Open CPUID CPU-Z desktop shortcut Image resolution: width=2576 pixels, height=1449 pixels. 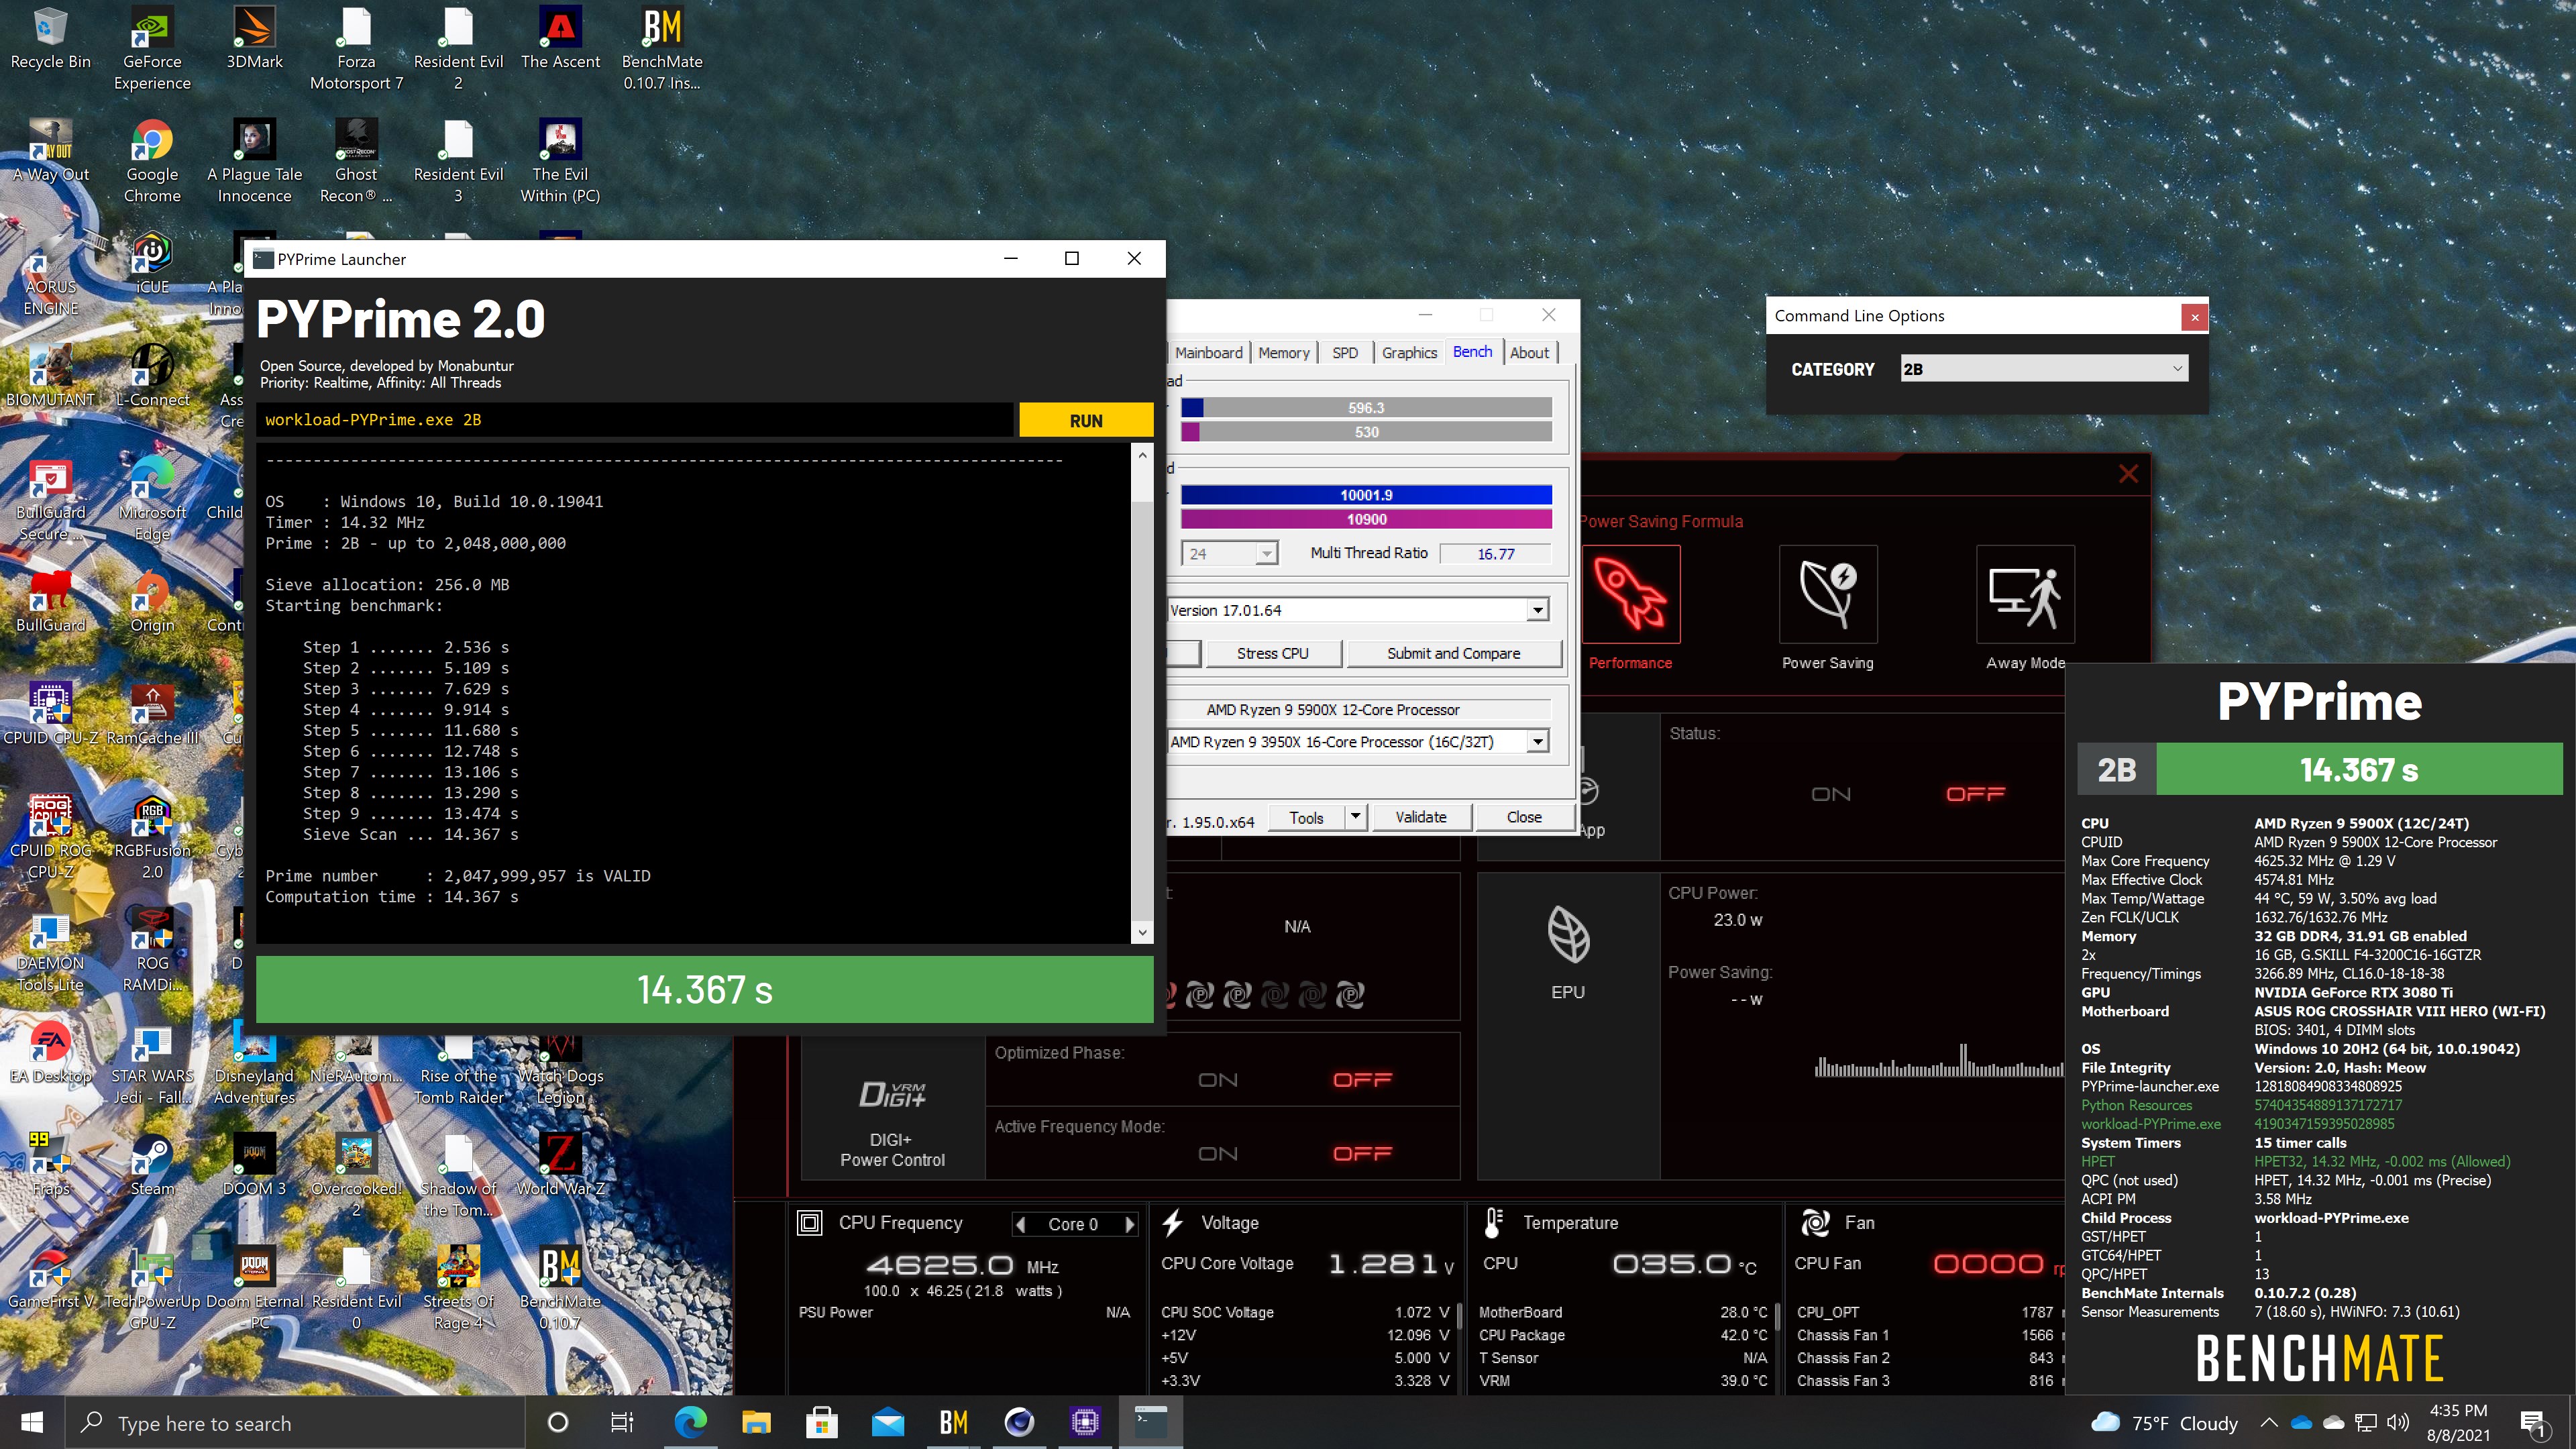[x=50, y=714]
